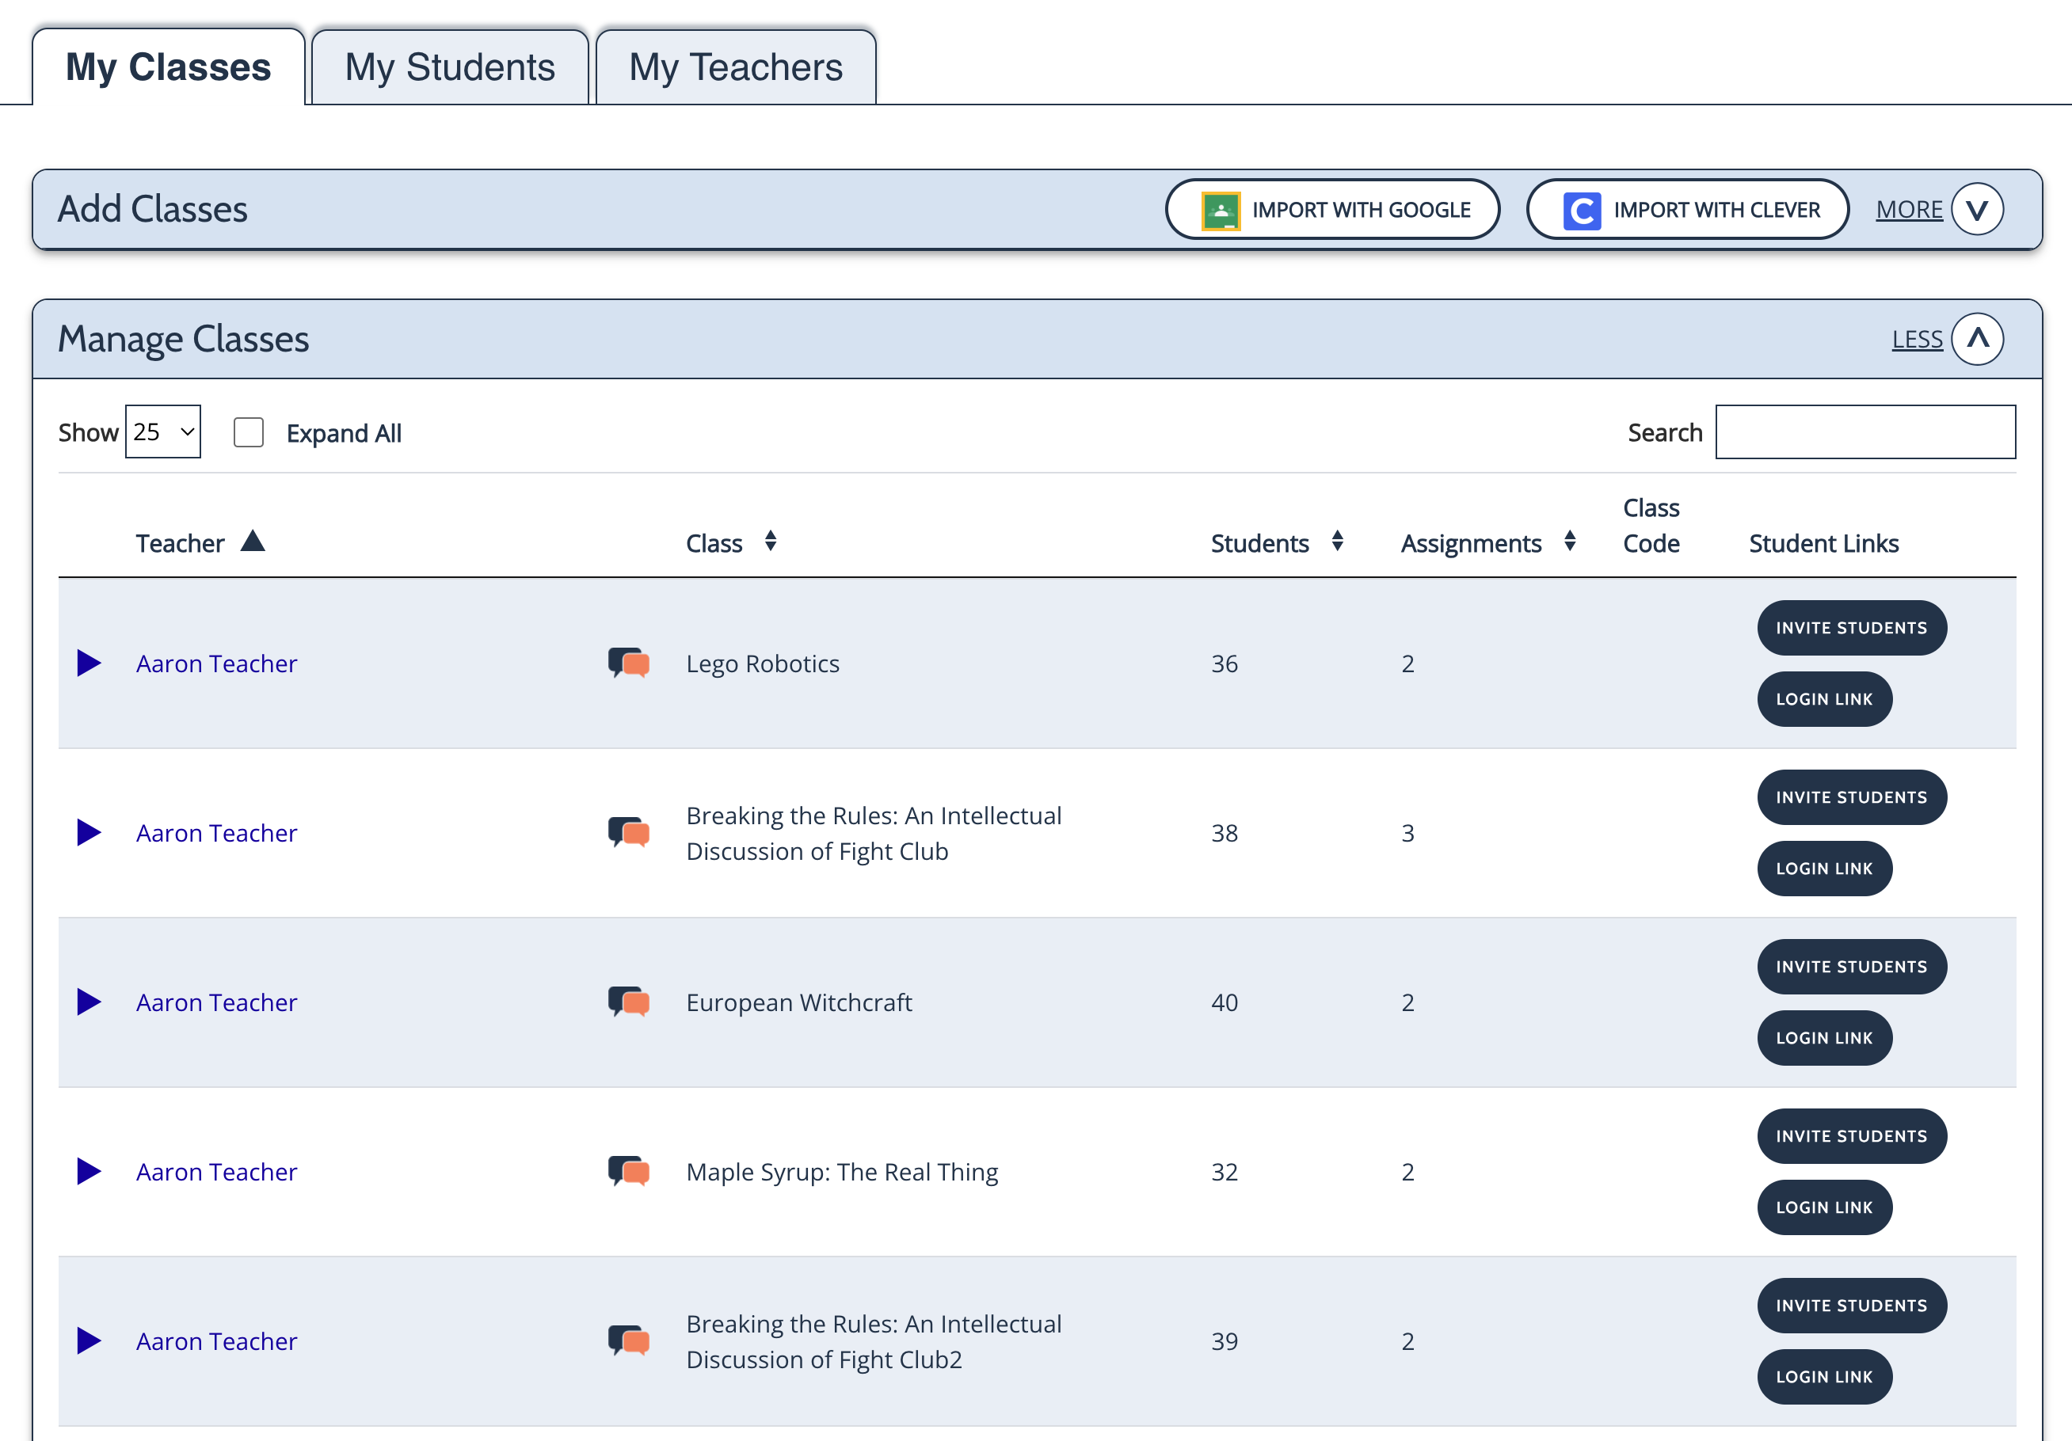Click student count 40
2072x1441 pixels.
[x=1225, y=1002]
